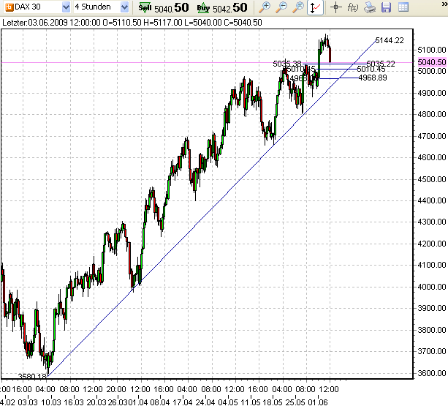Zoom in on the chart
This screenshot has height=406, width=448.
click(265, 7)
